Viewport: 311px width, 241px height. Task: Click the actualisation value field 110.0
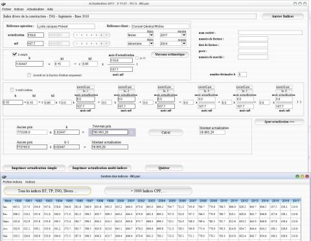click(x=36, y=35)
